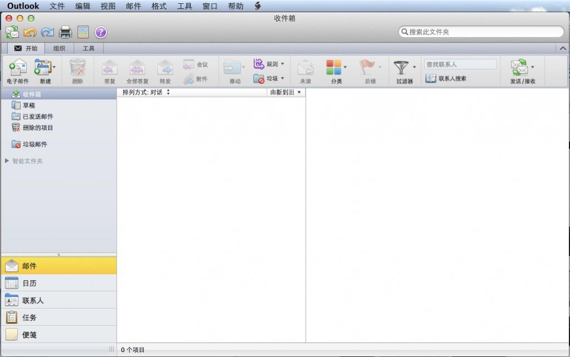Open the 工具 menu in menu bar

pyautogui.click(x=184, y=6)
